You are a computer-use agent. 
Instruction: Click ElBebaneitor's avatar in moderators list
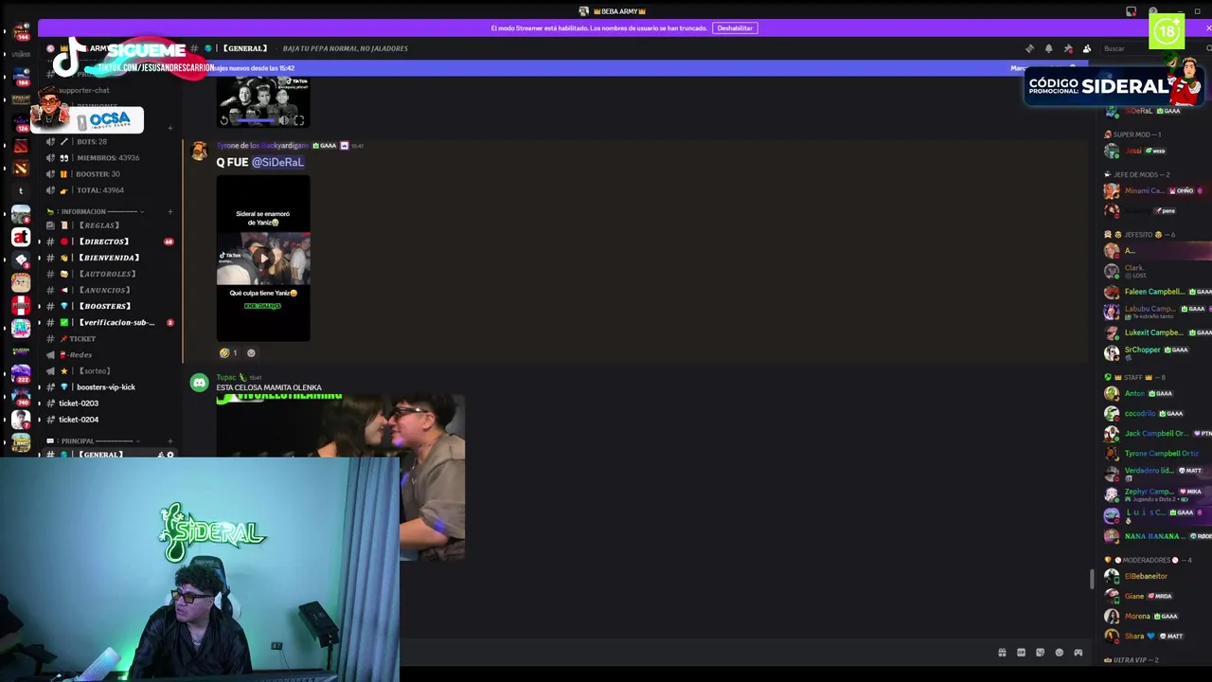point(1112,576)
